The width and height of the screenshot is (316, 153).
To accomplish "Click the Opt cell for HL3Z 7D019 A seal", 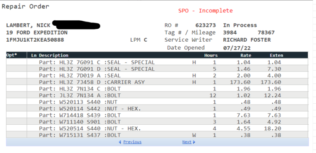I will pyautogui.click(x=16, y=75).
